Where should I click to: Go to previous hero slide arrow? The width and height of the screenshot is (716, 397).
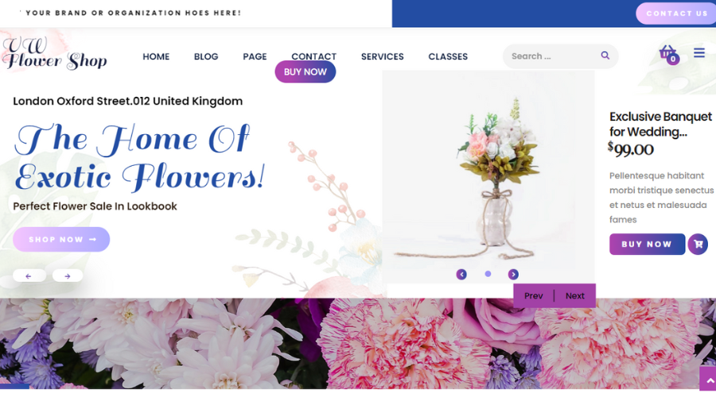(29, 276)
